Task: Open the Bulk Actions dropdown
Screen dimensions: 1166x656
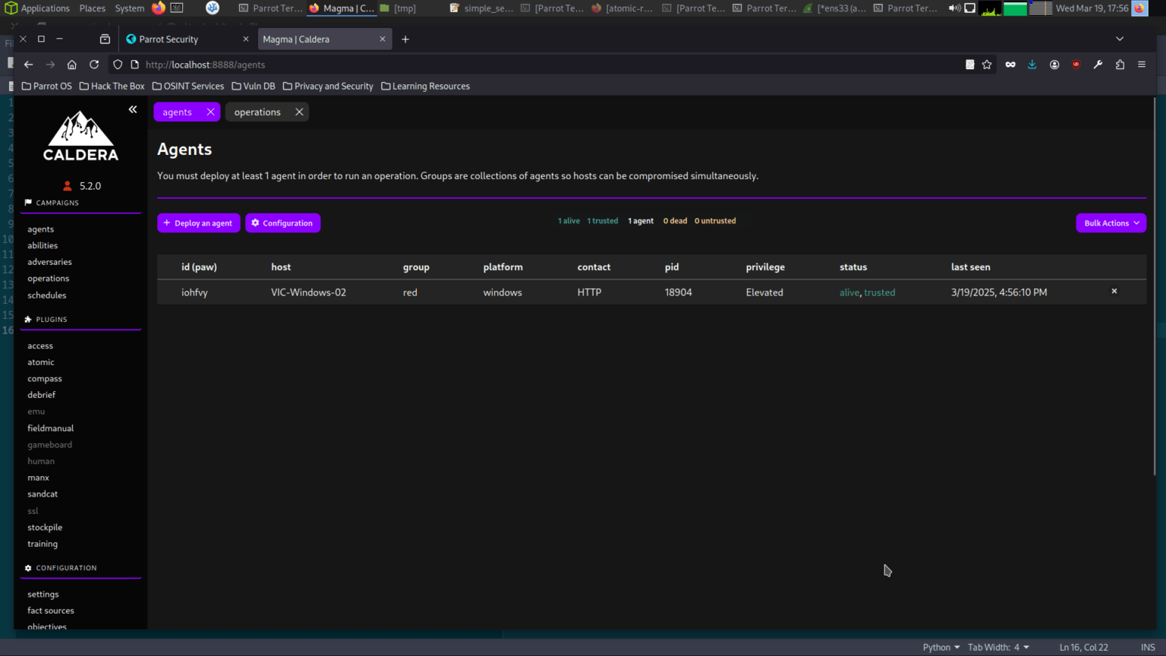Action: coord(1111,222)
